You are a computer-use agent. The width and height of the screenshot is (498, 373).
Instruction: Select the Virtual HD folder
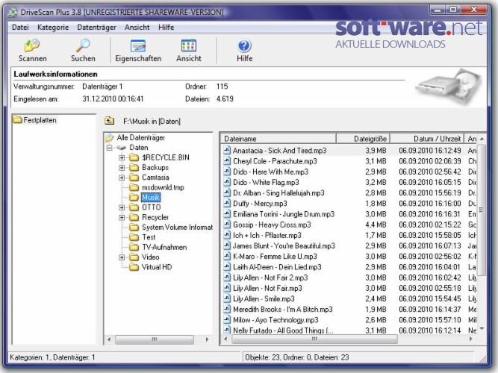pyautogui.click(x=157, y=267)
